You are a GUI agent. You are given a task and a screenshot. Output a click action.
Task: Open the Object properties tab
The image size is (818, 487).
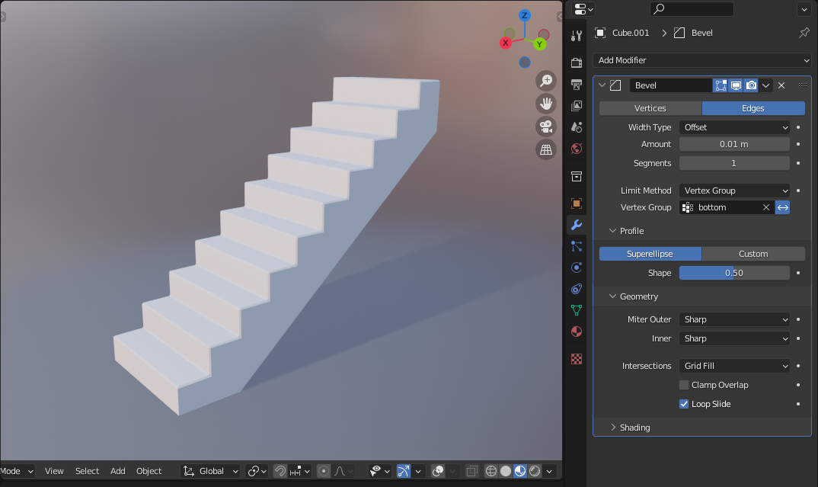point(577,203)
